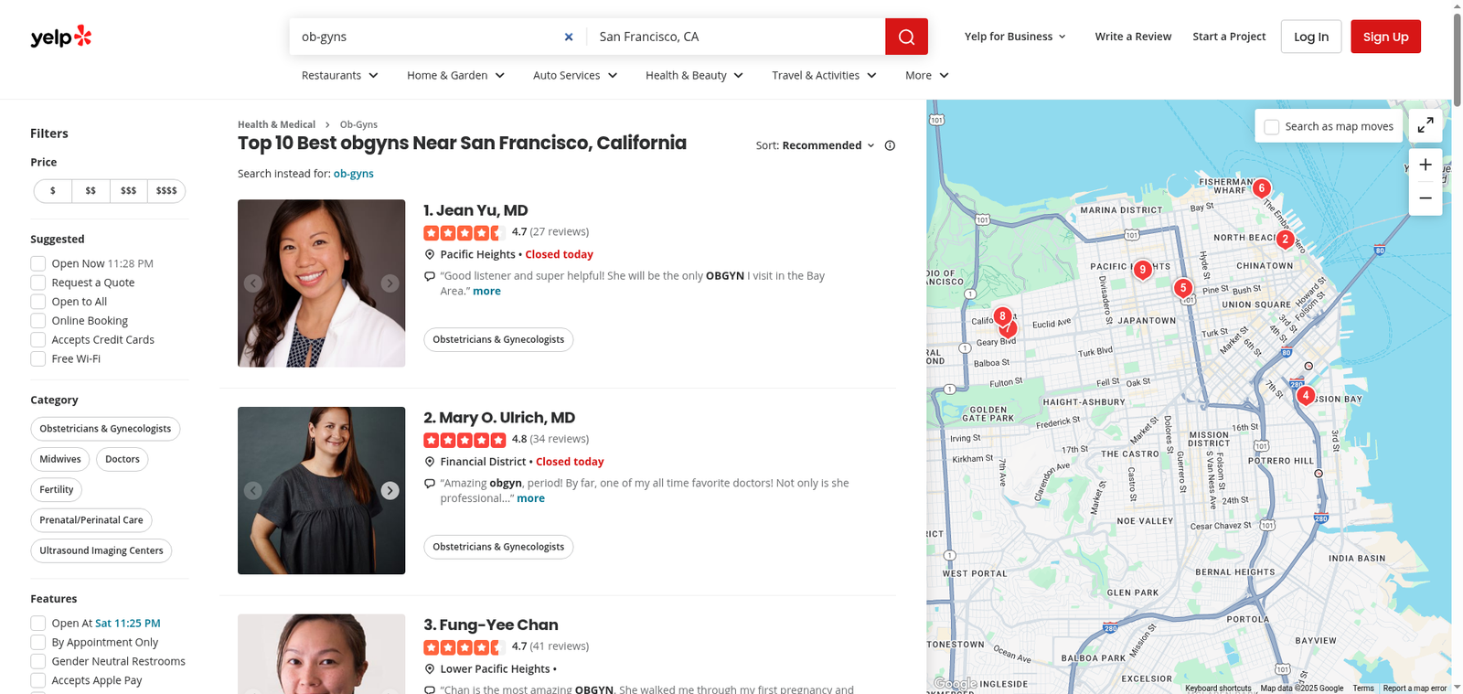Filter by Midwives category
This screenshot has width=1463, height=694.
click(x=60, y=459)
